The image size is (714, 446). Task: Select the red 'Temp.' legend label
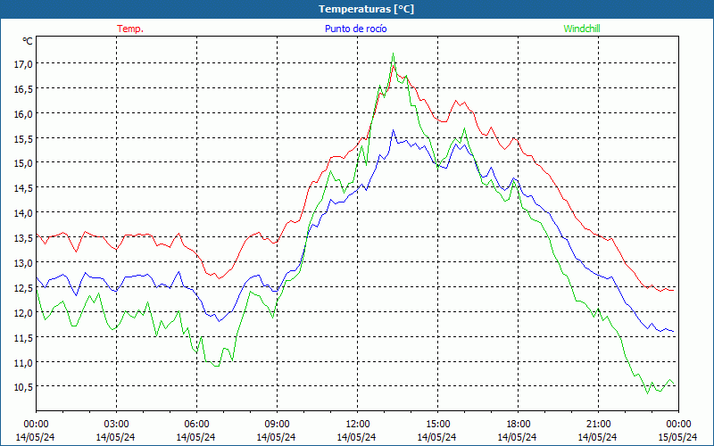[130, 29]
